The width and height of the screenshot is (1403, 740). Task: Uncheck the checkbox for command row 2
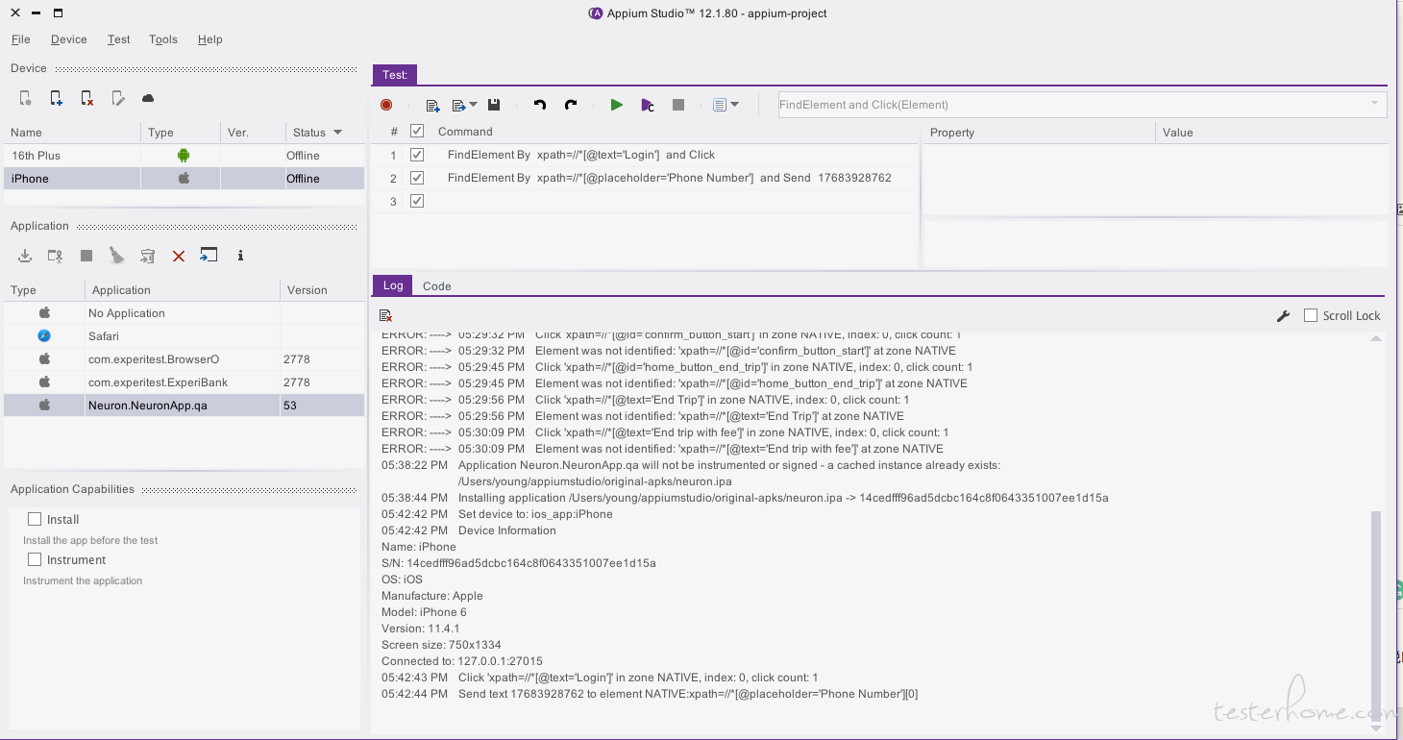pyautogui.click(x=417, y=178)
